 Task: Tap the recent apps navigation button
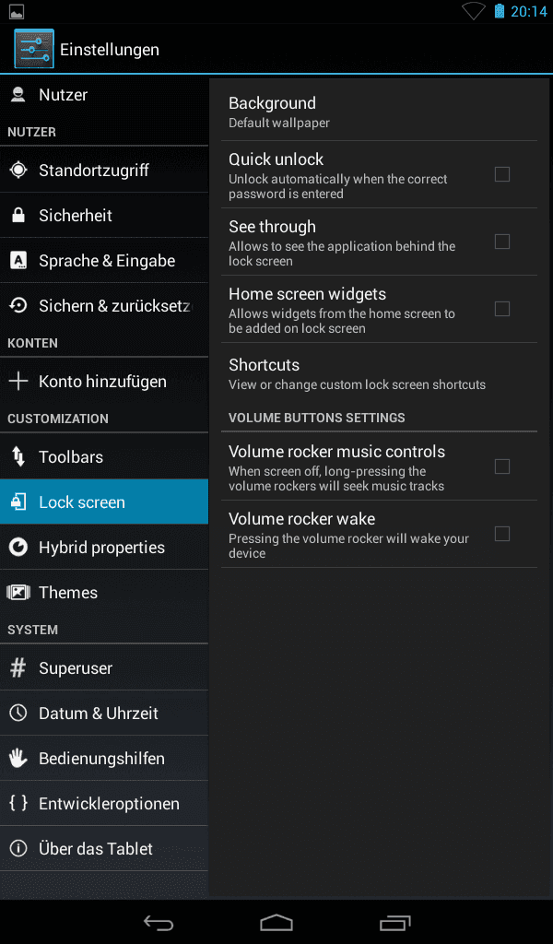394,922
